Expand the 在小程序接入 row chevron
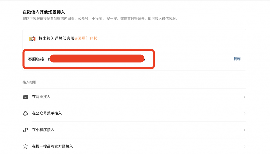 [x=245, y=130]
